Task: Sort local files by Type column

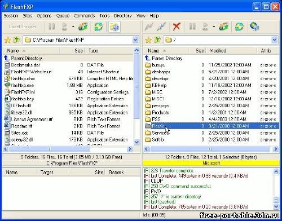Action: tap(109, 51)
